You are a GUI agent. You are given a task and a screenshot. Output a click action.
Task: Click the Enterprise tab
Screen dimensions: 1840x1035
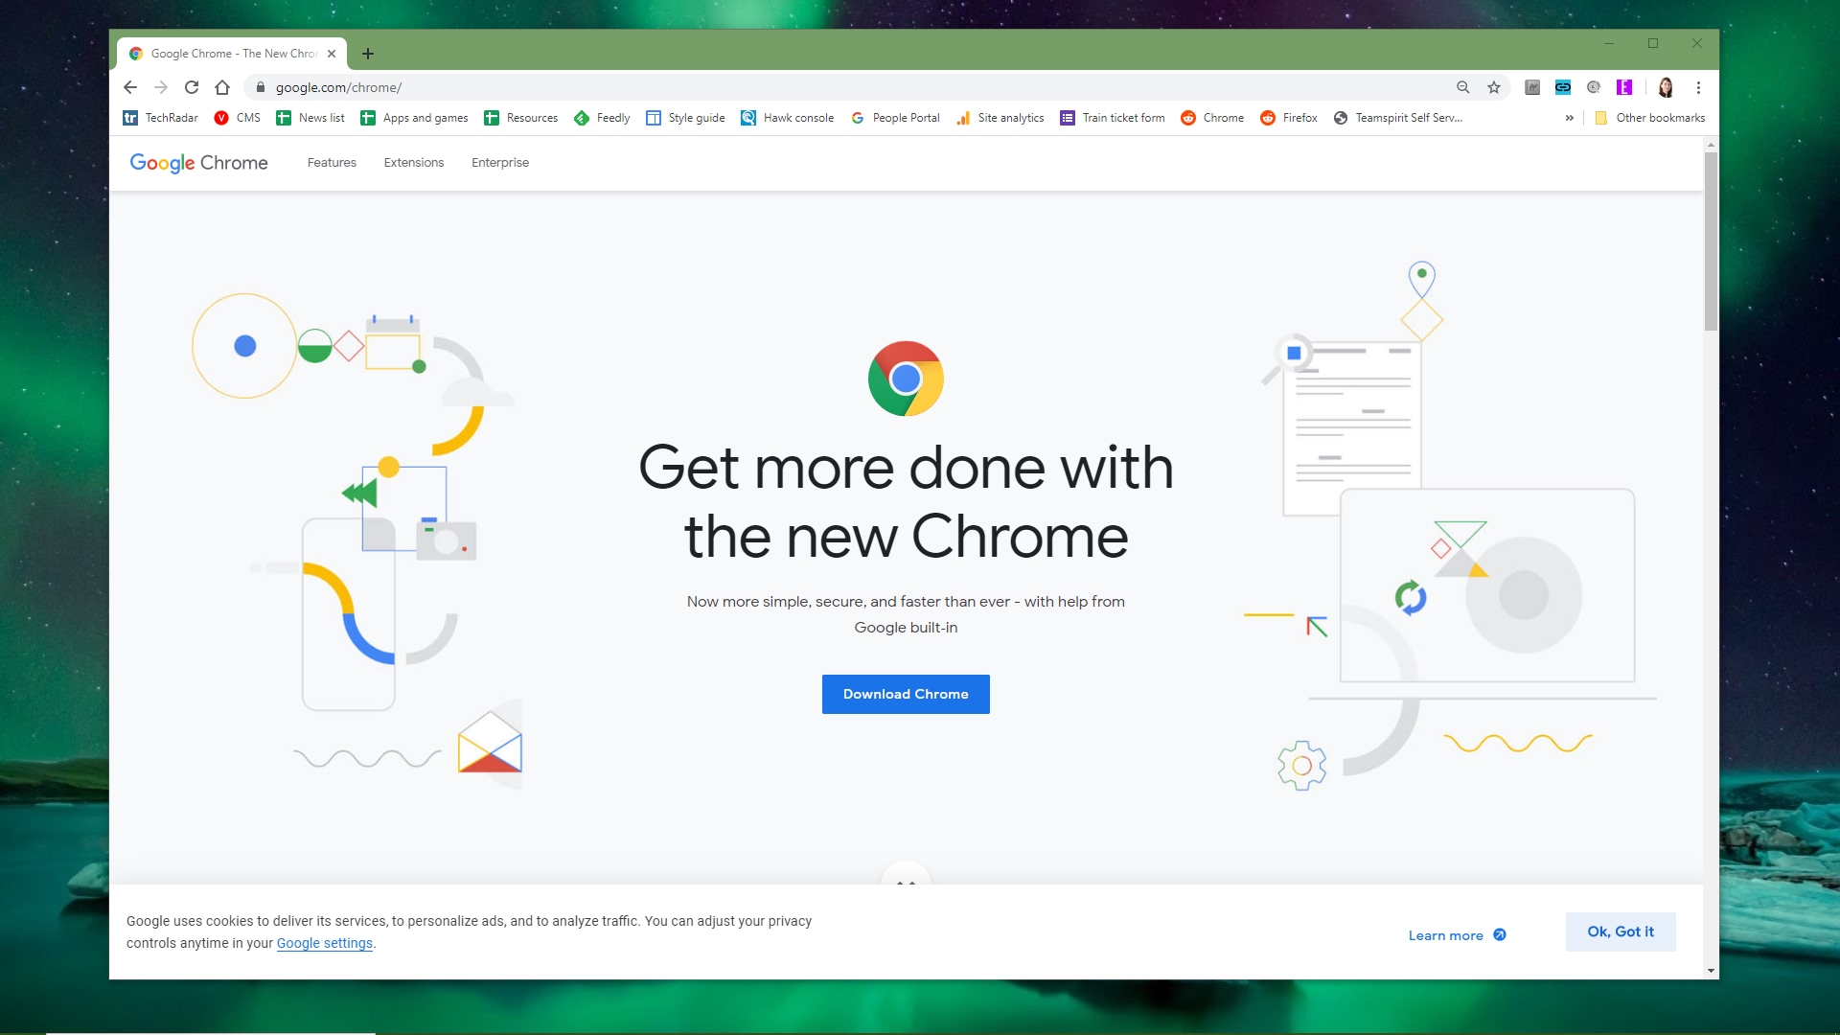pyautogui.click(x=499, y=162)
